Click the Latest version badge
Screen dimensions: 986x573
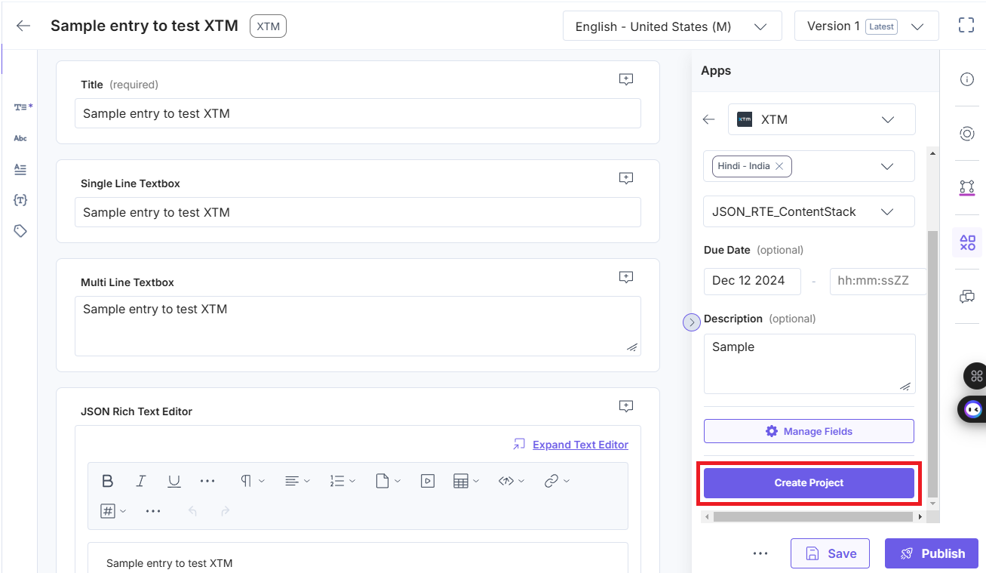881,26
